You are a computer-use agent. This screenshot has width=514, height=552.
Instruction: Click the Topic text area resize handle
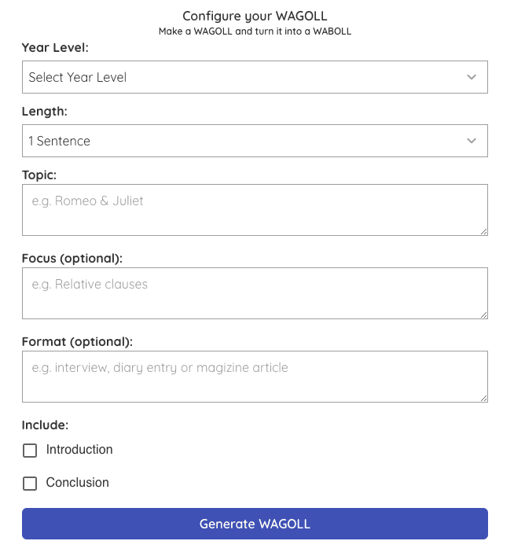click(483, 231)
